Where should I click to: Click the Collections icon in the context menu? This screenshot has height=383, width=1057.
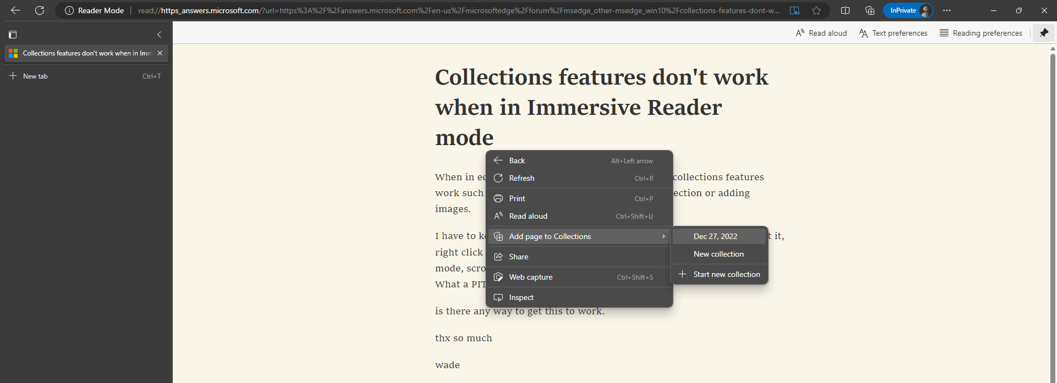pyautogui.click(x=498, y=236)
